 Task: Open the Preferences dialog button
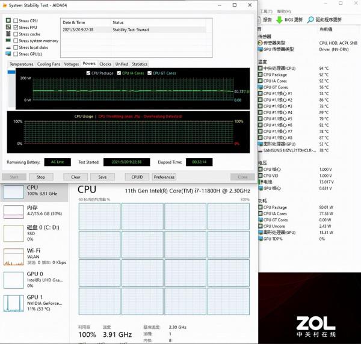tap(164, 177)
